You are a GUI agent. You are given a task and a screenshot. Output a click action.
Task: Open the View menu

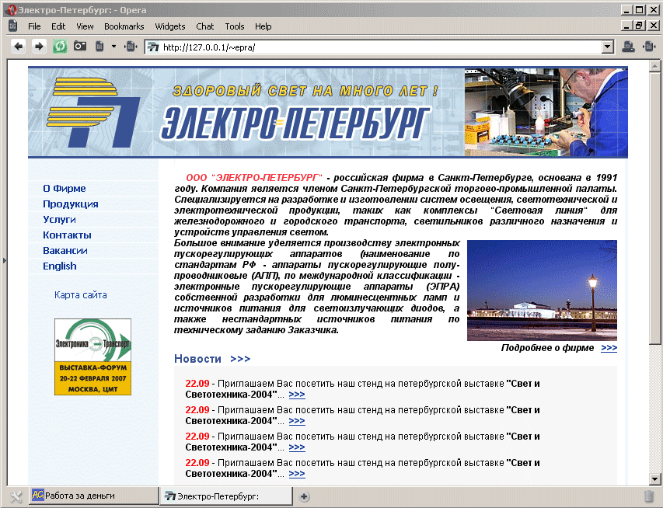[85, 26]
